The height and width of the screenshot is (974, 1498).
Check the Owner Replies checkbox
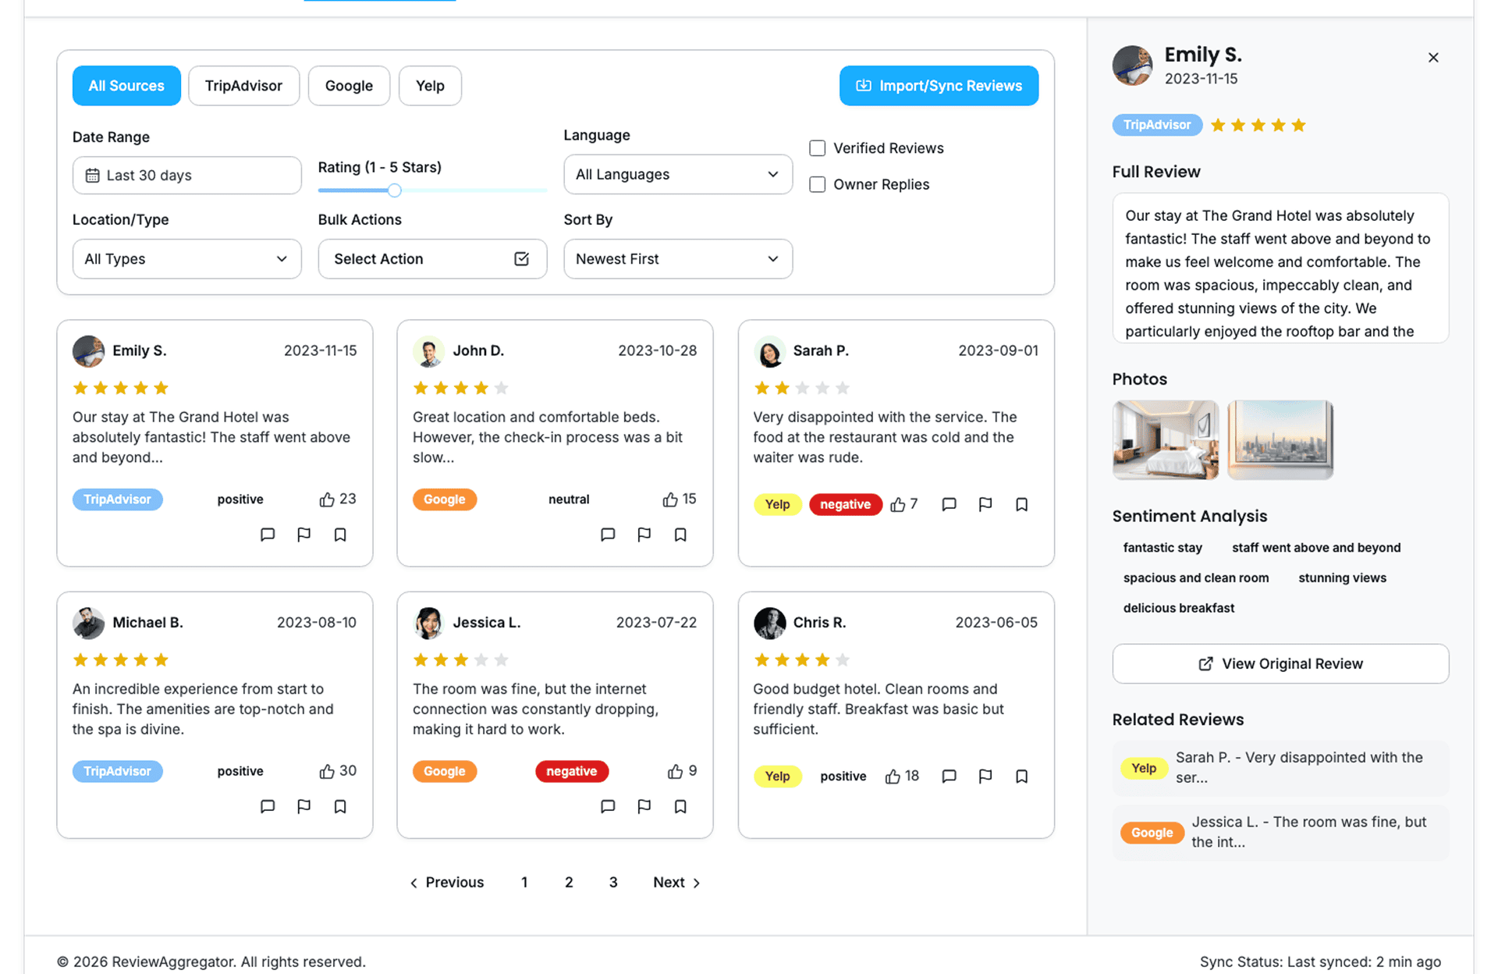tap(817, 185)
